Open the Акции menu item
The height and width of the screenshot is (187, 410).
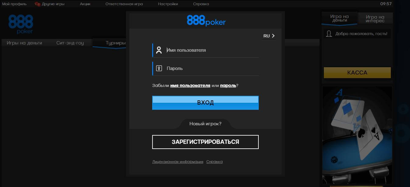click(x=85, y=4)
